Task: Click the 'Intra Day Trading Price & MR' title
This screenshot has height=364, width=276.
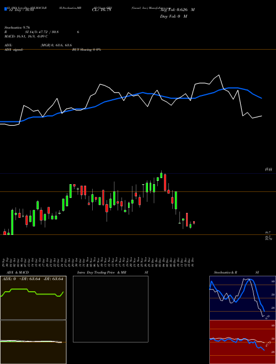Action: [x=102, y=272]
